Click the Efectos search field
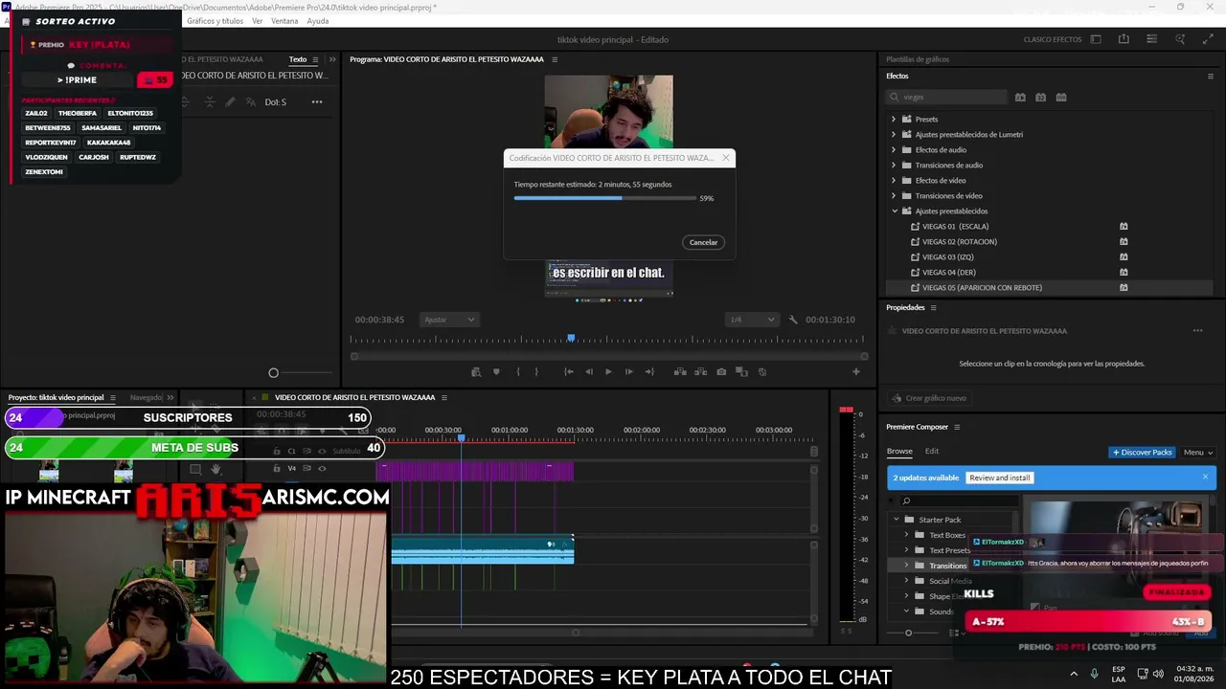1226x689 pixels. 947,97
